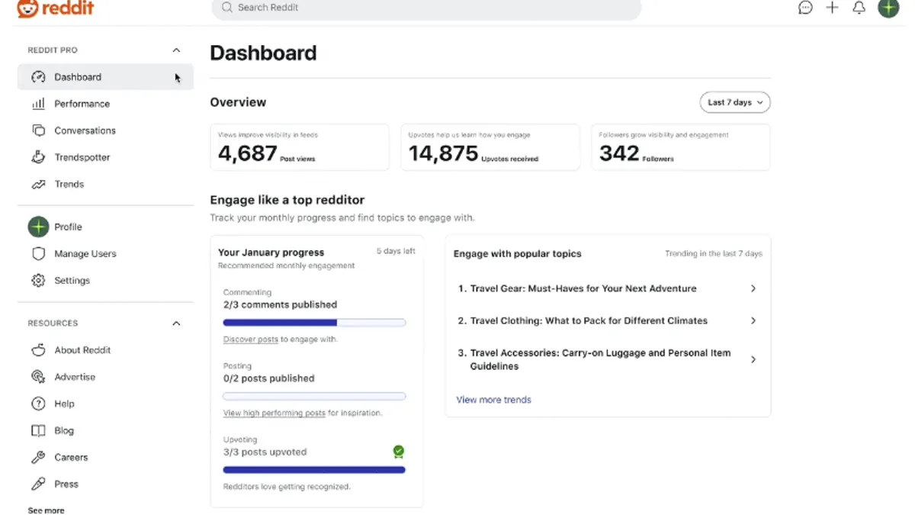
Task: Expand Travel Gear topic chevron
Action: tap(753, 288)
